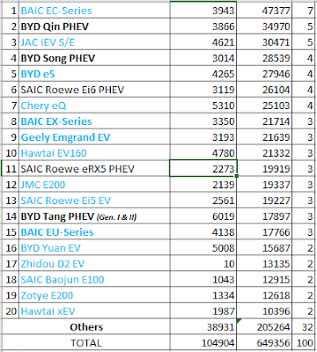
Task: Click the cell containing 5008
Action: [x=203, y=248]
